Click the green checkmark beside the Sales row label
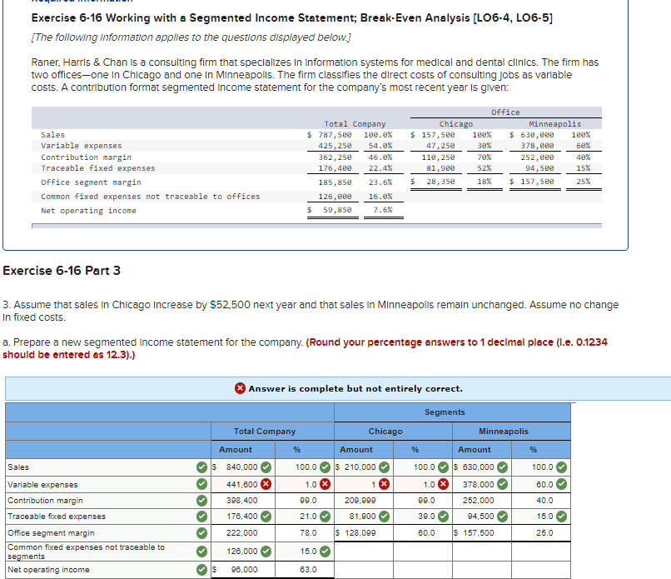Viewport: 671px width, 579px height. [201, 466]
